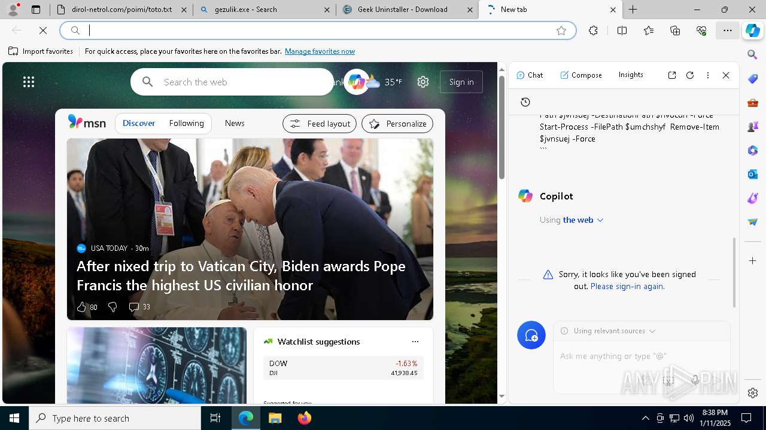766x430 pixels.
Task: Open the tab actions menu icon
Action: pos(36,10)
